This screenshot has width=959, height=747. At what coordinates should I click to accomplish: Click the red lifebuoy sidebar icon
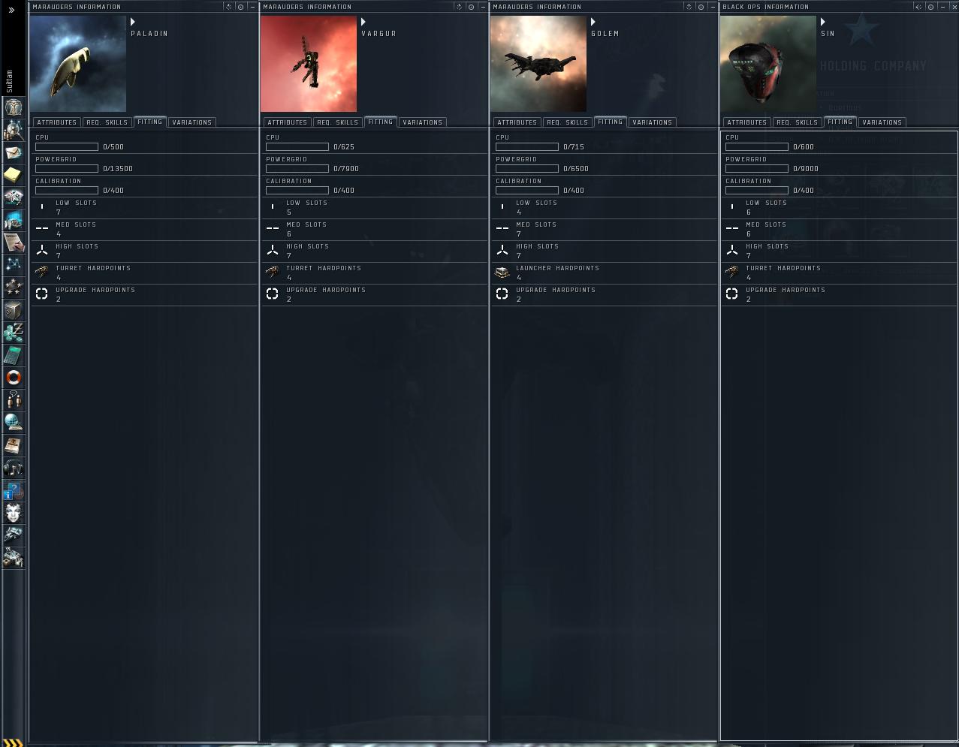point(14,378)
